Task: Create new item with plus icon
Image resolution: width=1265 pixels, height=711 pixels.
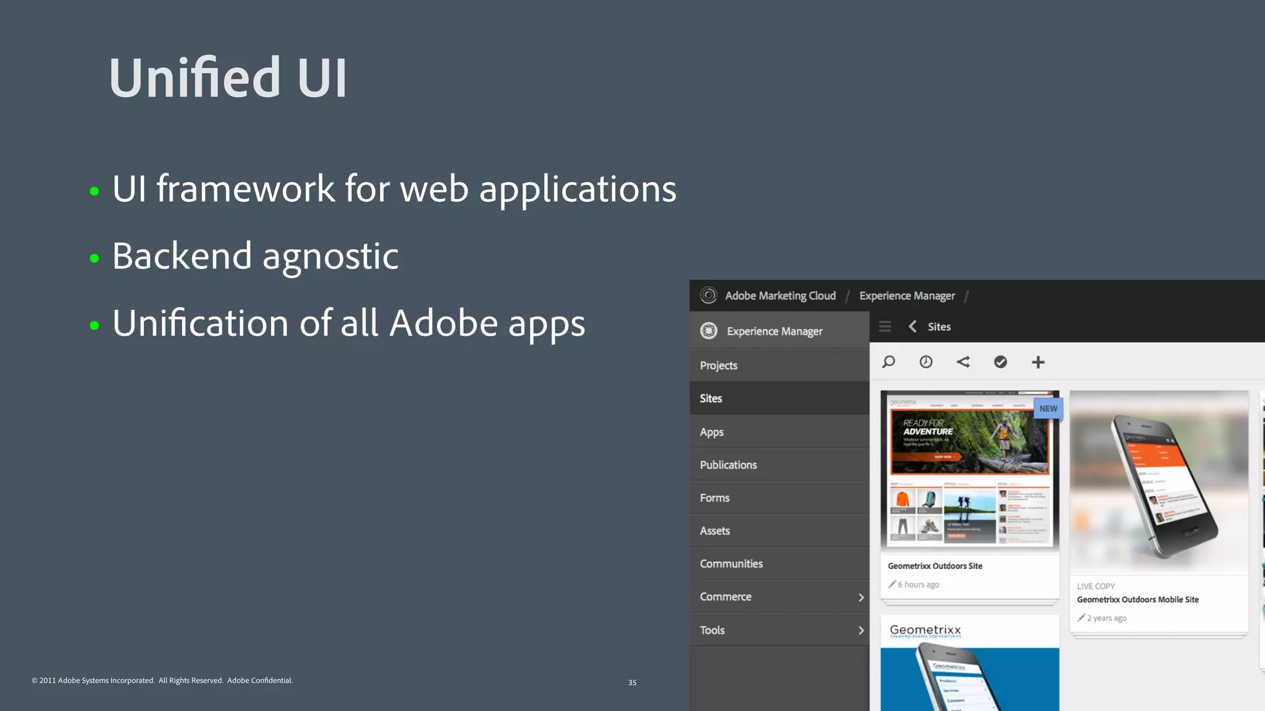Action: 1038,362
